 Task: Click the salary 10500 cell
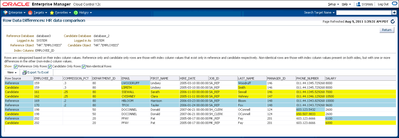tap(360, 96)
